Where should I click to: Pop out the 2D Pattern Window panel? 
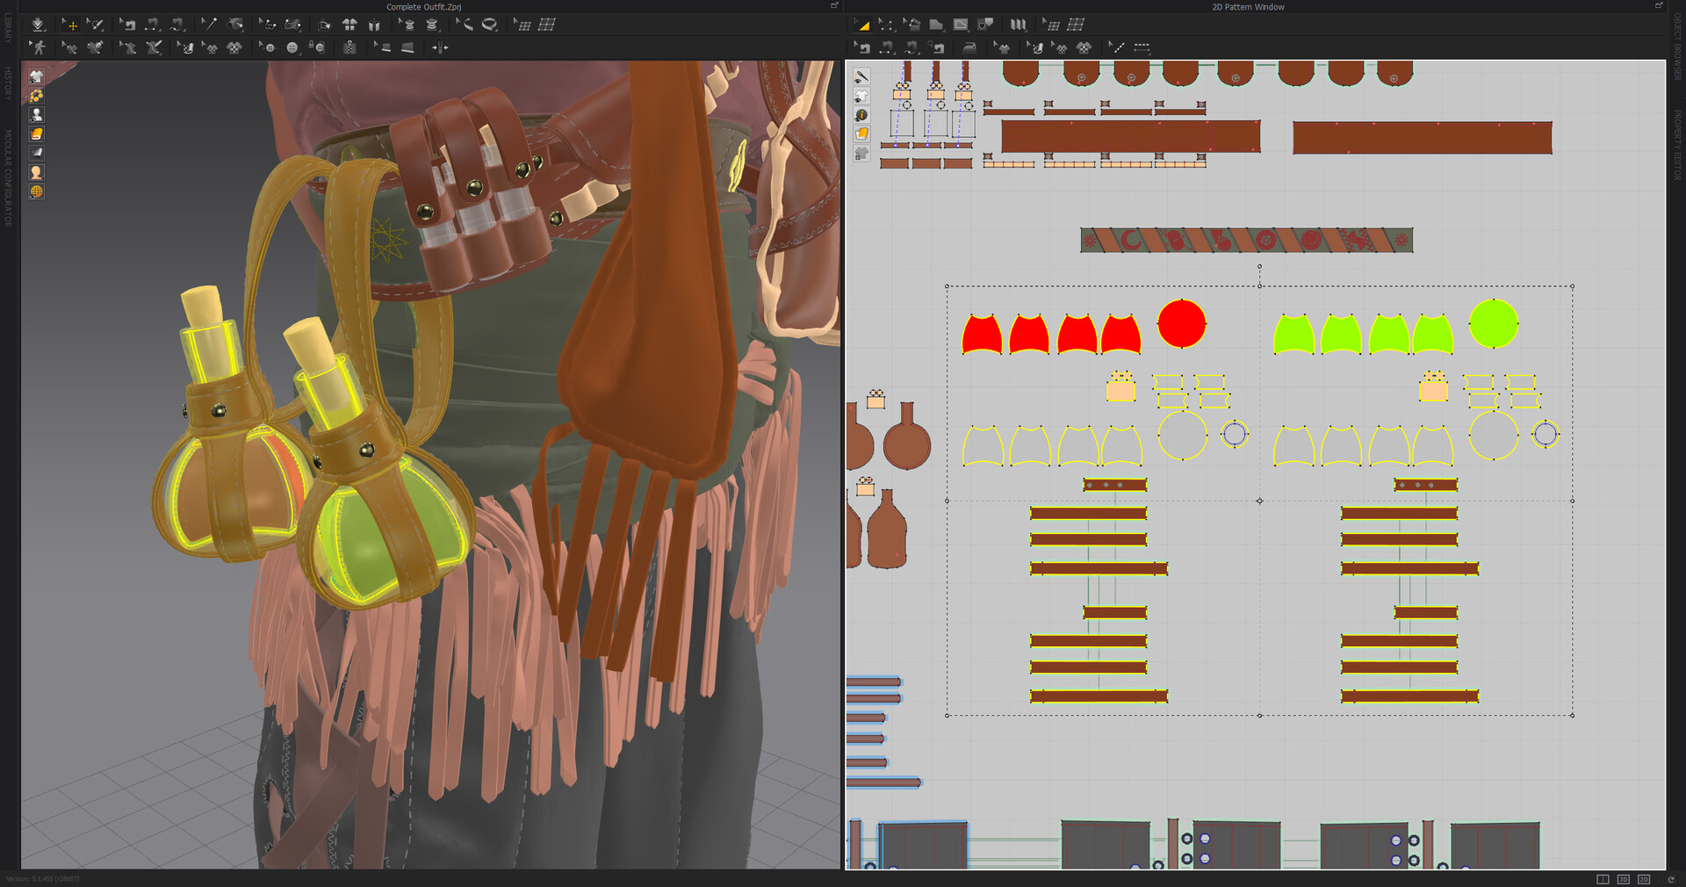[1659, 6]
